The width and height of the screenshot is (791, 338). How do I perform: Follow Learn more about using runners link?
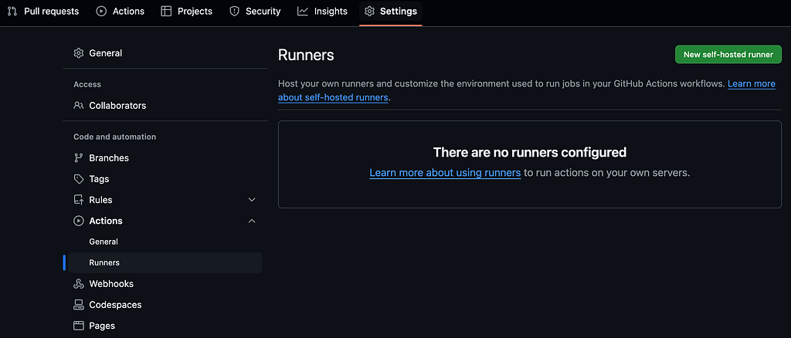(x=445, y=173)
